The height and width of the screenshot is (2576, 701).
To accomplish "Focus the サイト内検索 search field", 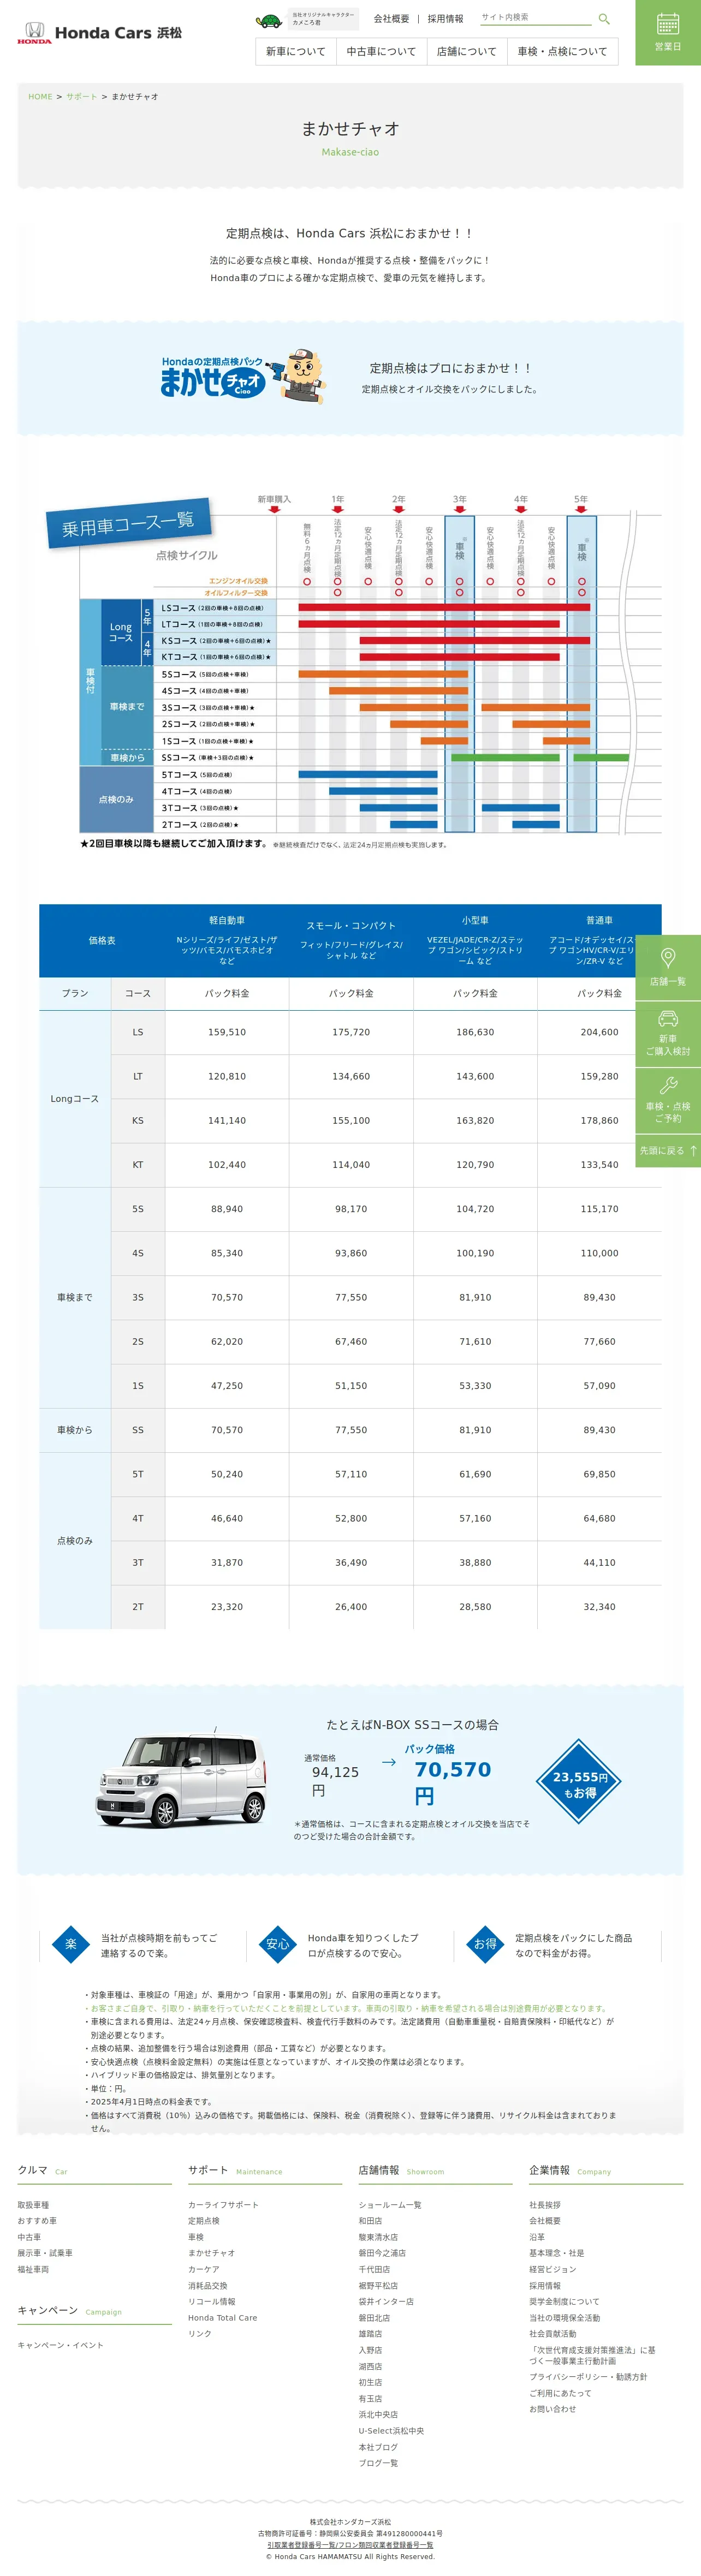I will coord(536,18).
